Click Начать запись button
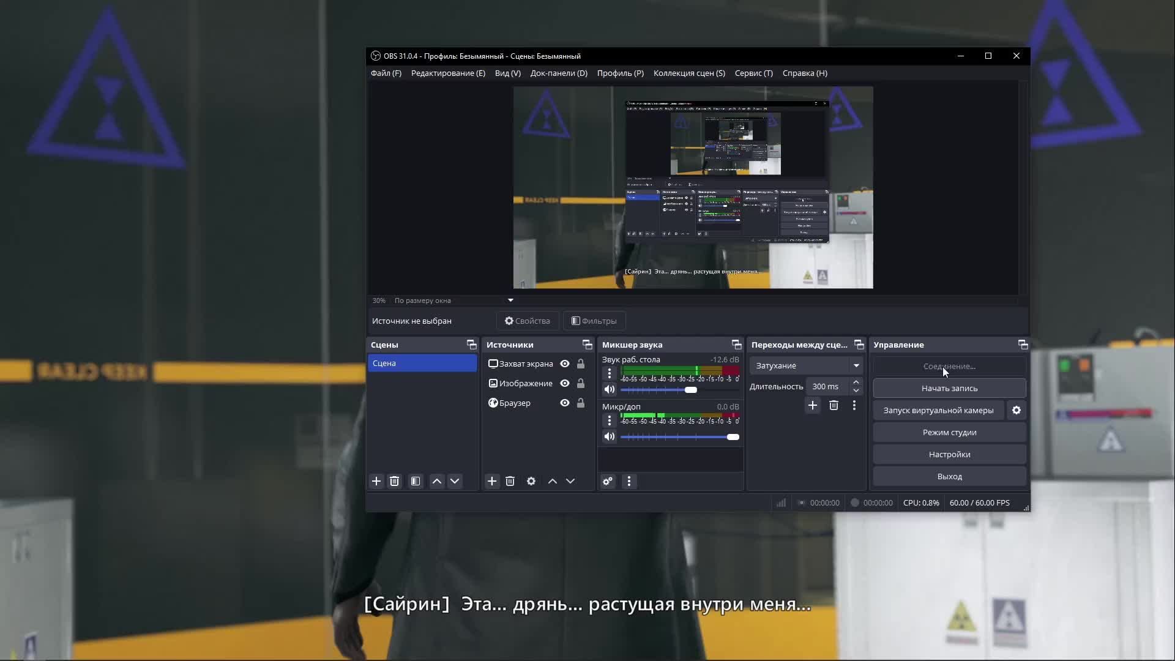 click(x=949, y=389)
